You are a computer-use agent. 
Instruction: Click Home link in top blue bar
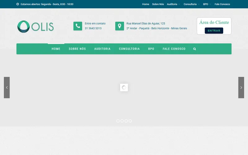pyautogui.click(x=146, y=4)
